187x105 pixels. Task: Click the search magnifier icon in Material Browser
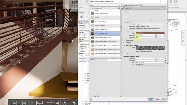click(120, 5)
